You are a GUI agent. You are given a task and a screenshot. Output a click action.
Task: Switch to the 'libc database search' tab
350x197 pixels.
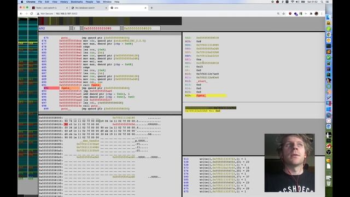pyautogui.click(x=89, y=8)
